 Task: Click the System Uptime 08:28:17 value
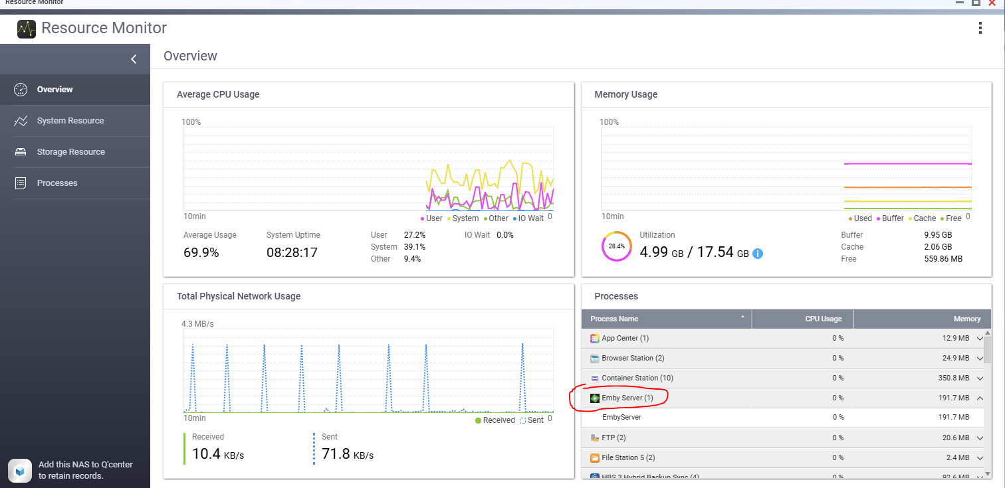pyautogui.click(x=292, y=253)
